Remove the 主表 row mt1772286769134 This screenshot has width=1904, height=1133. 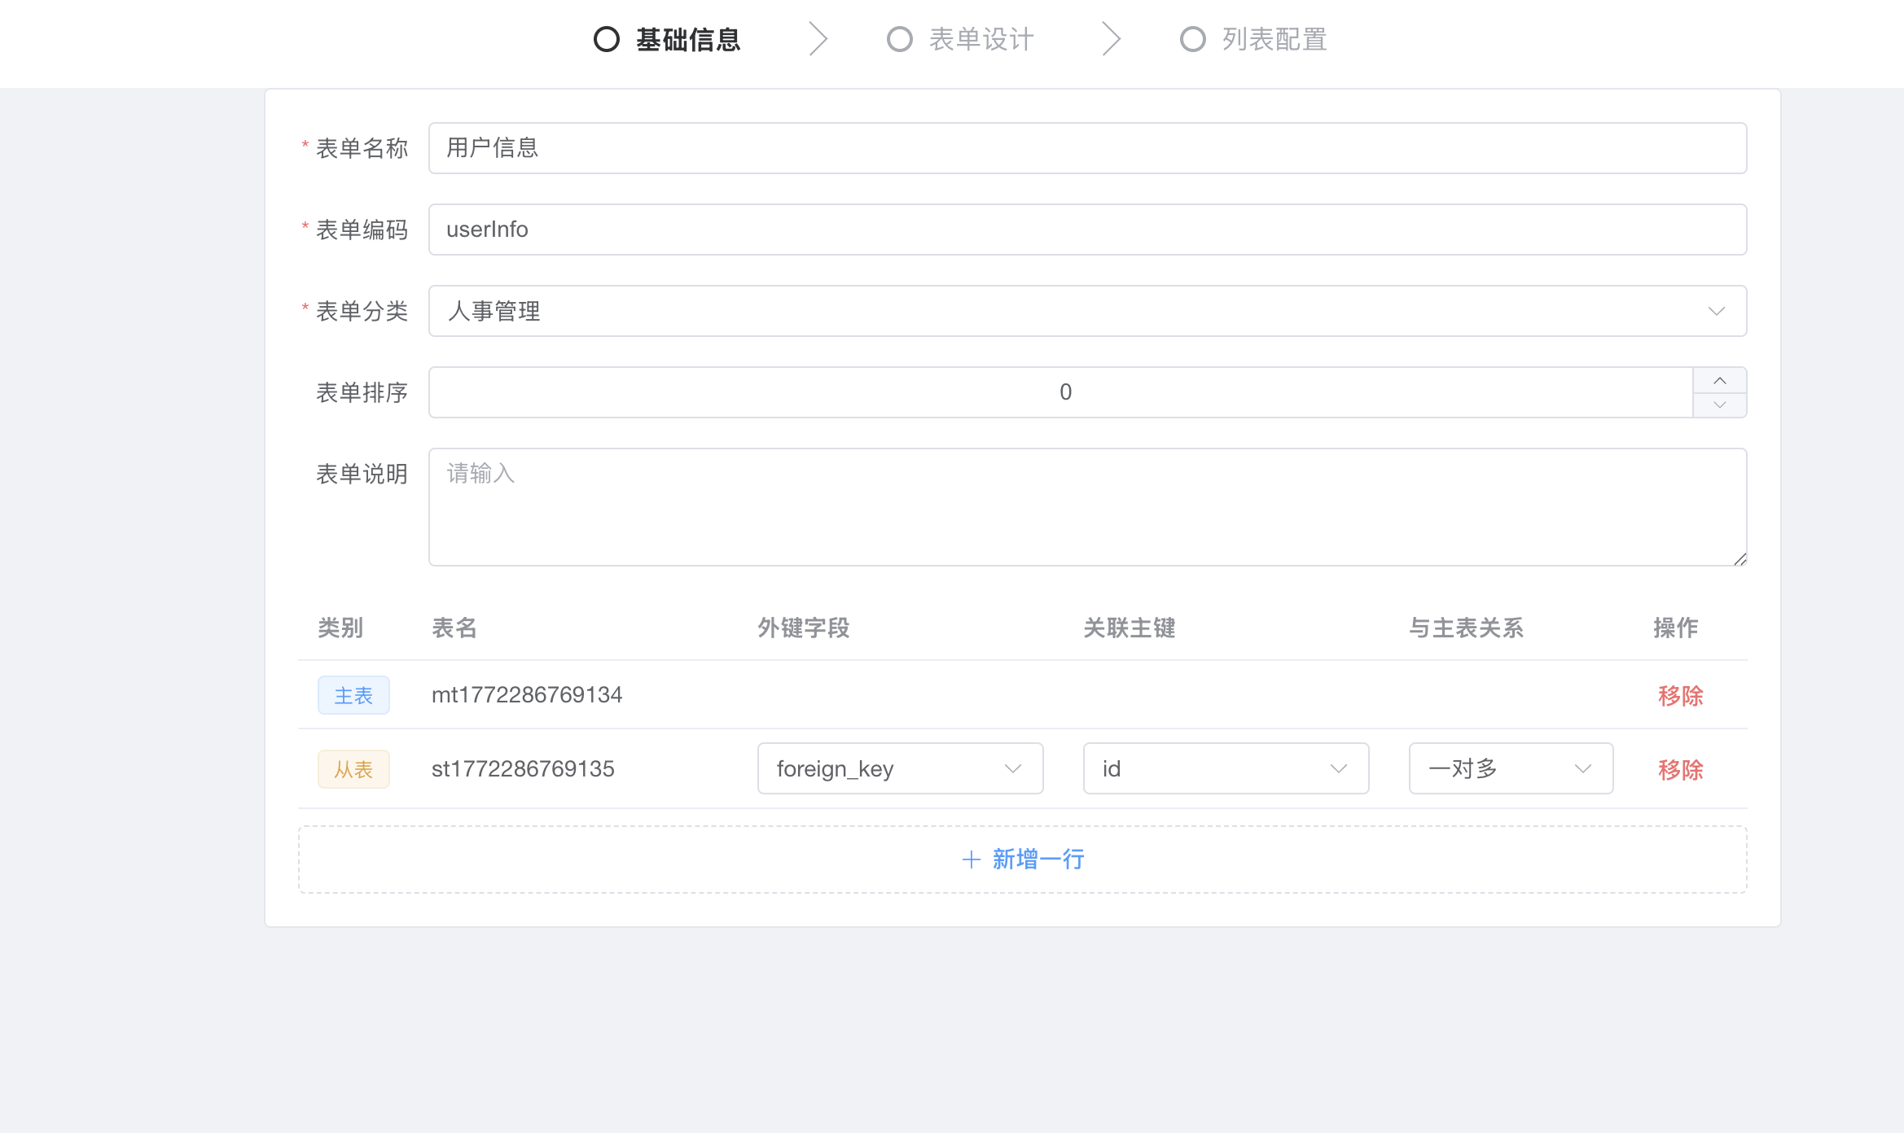[1680, 695]
